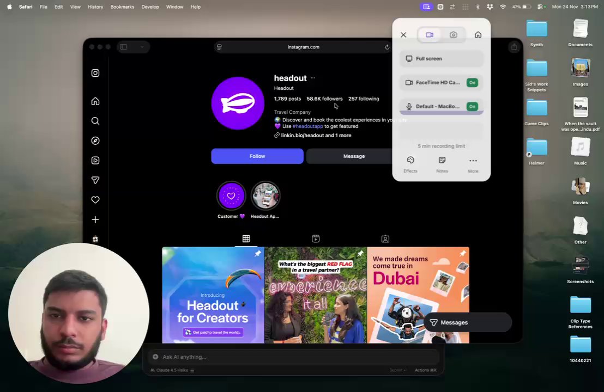Open Safari tab group dropdown chevron
Image resolution: width=604 pixels, height=392 pixels.
[142, 47]
